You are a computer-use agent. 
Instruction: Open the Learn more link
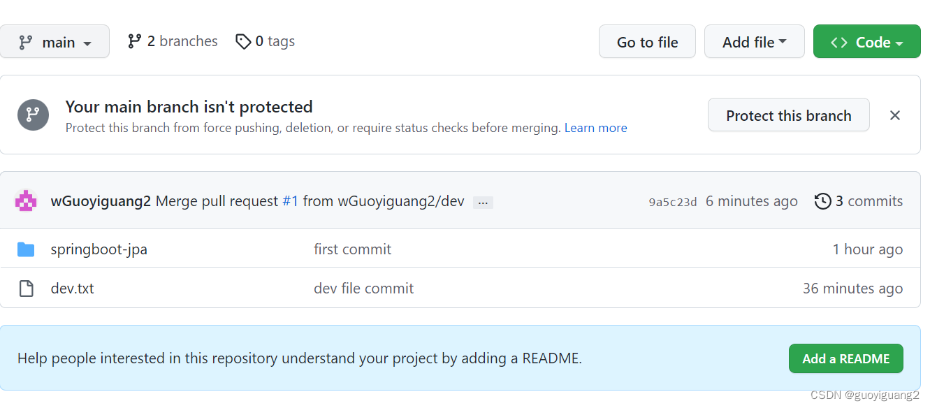[595, 128]
